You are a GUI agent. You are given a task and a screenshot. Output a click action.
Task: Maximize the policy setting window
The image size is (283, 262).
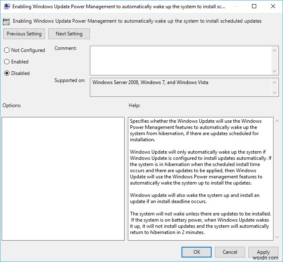coord(254,6)
